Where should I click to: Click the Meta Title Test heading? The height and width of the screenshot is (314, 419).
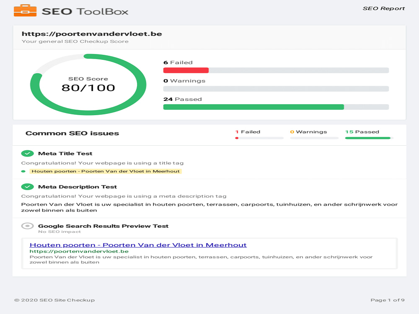click(x=65, y=154)
